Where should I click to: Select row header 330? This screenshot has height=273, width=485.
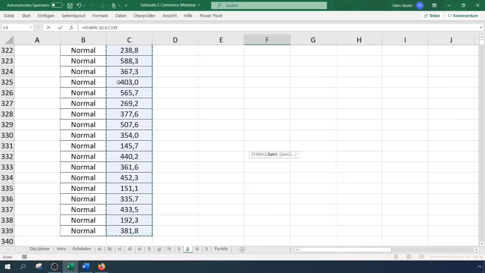coord(7,135)
